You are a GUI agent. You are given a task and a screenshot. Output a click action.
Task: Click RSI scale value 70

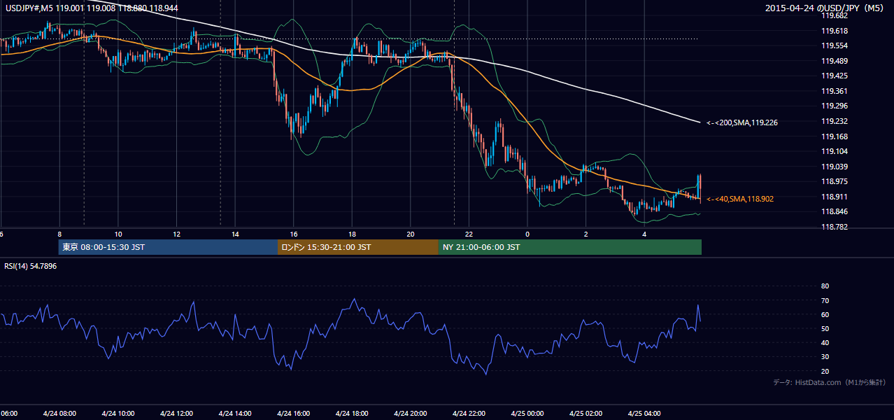825,300
